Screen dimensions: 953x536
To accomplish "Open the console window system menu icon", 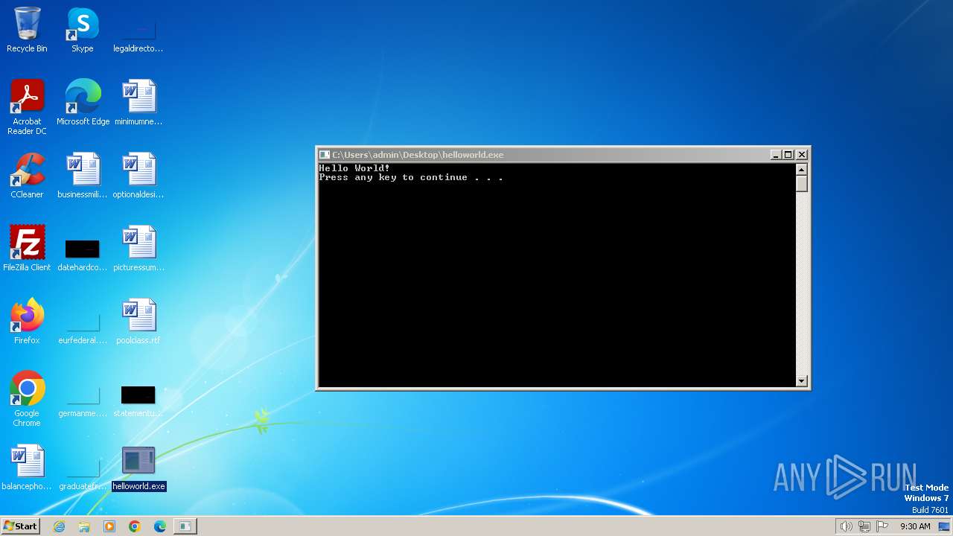I will pyautogui.click(x=325, y=155).
